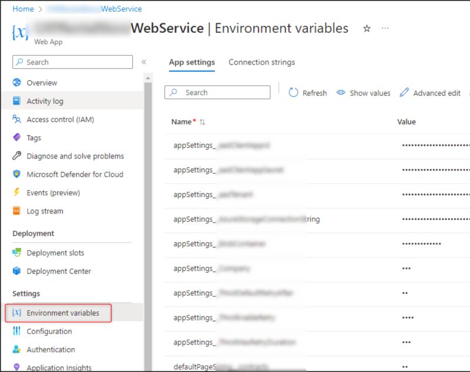Open Deployment slots page

[x=55, y=253]
